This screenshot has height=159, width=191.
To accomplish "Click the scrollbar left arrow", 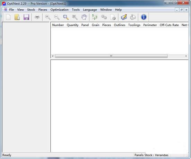I will (x=53, y=56).
